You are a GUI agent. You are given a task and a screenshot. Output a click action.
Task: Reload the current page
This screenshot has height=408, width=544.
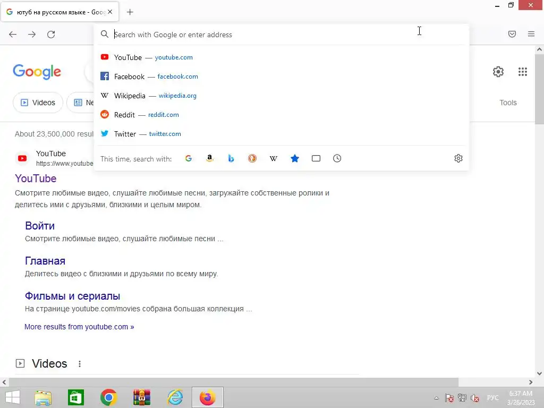pos(51,35)
